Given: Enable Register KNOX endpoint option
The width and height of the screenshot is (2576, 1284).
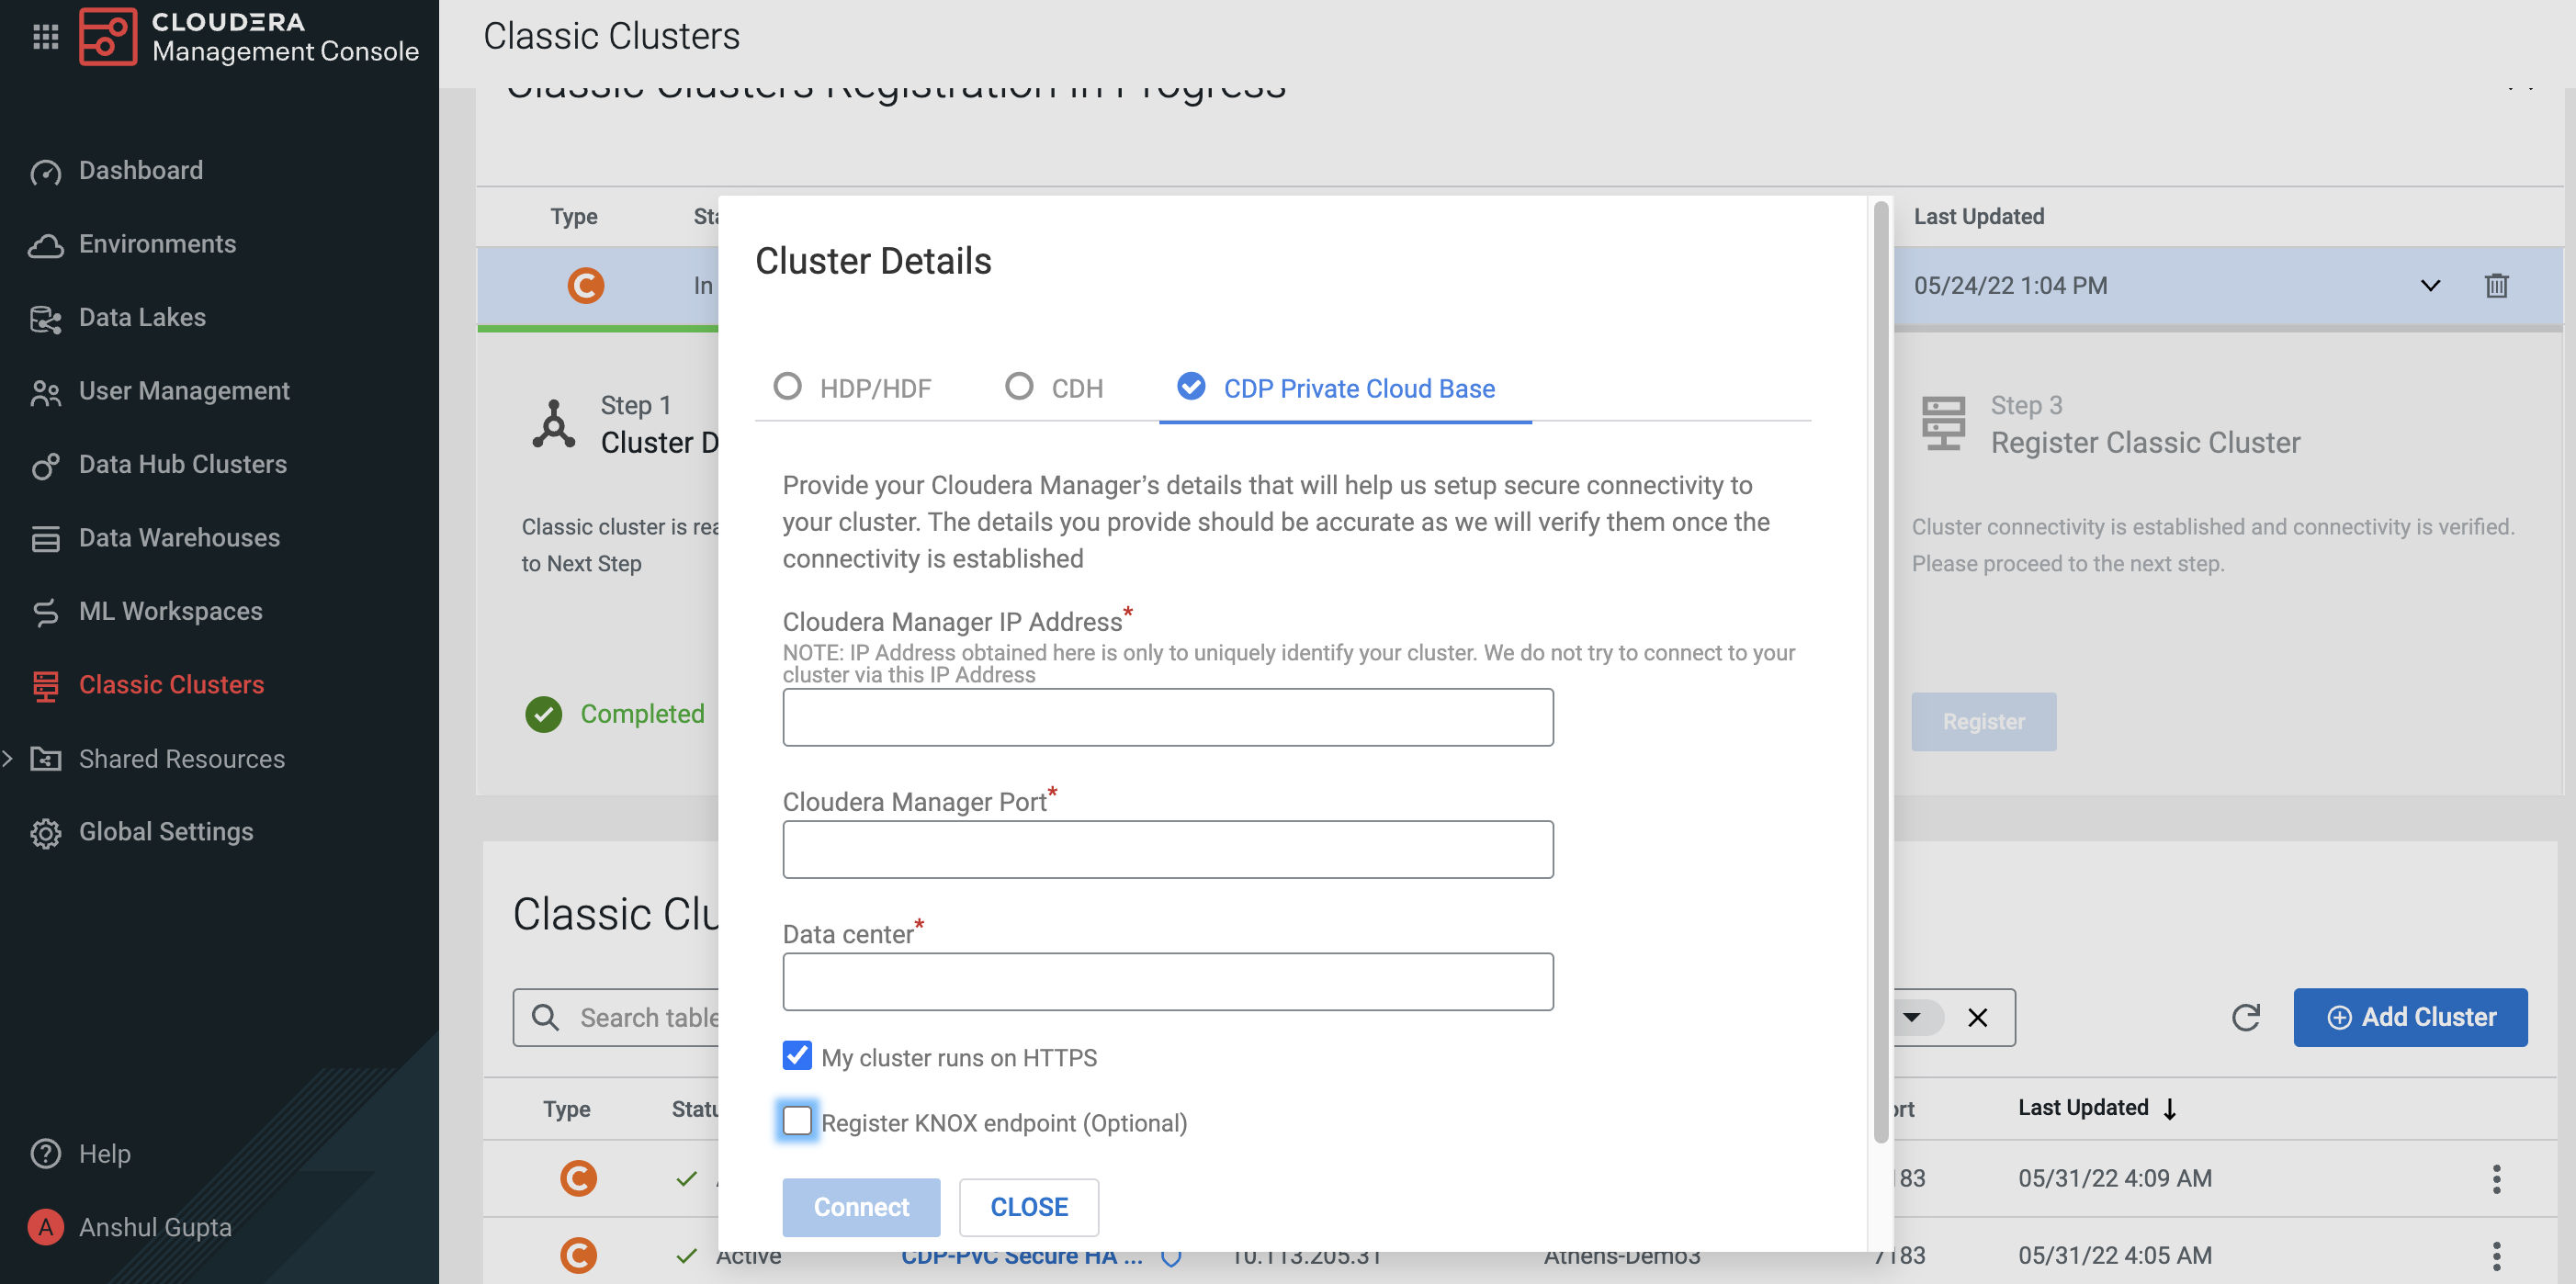Looking at the screenshot, I should tap(797, 1121).
